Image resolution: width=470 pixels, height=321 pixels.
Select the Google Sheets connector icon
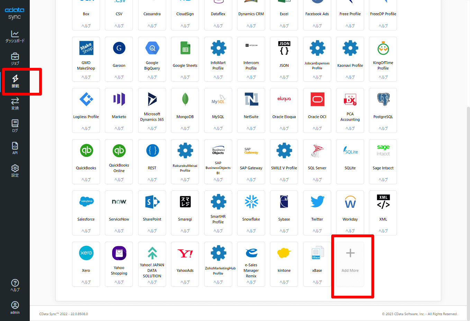pos(185,48)
